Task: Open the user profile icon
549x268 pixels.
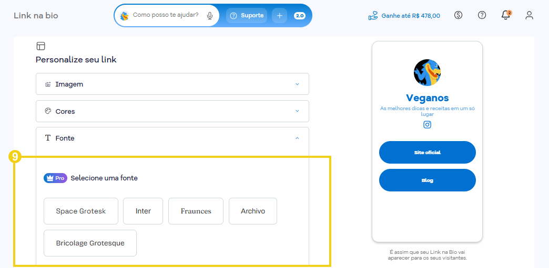Action: (530, 15)
